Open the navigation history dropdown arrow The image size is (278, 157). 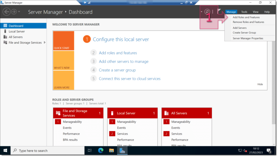(19, 12)
